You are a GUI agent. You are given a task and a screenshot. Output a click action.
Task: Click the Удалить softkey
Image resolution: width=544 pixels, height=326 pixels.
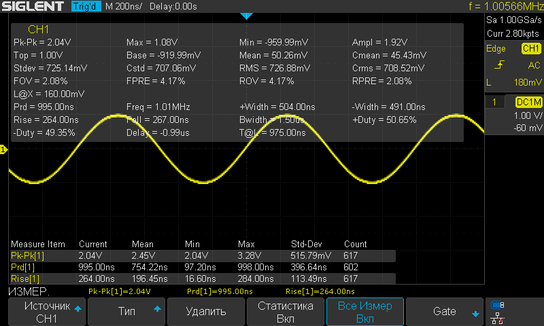click(x=206, y=312)
